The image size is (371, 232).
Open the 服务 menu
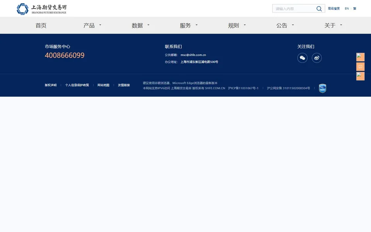[185, 26]
